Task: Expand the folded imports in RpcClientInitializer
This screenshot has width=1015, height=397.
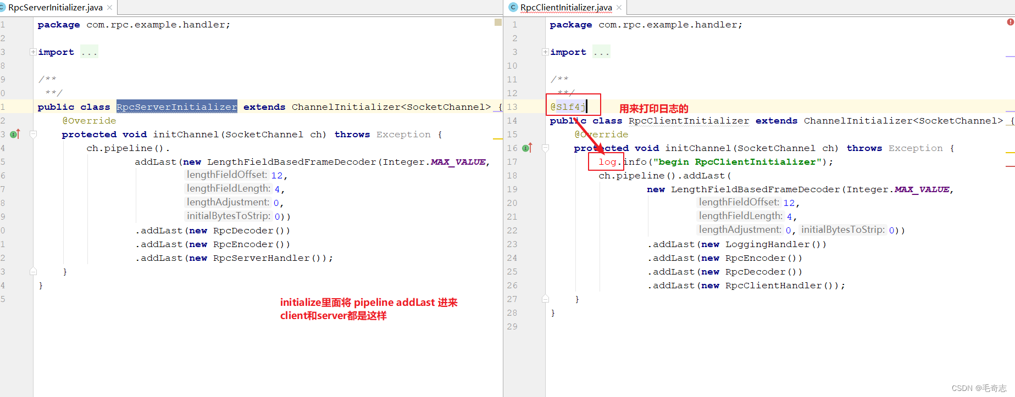Action: pos(545,52)
